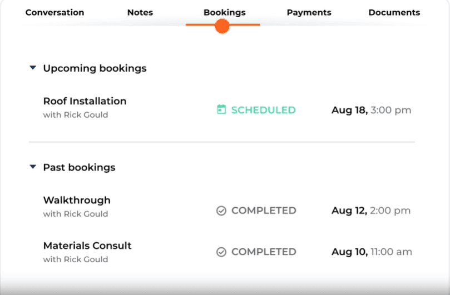
Task: Click the checkmark icon for Materials Consult
Action: (x=221, y=252)
